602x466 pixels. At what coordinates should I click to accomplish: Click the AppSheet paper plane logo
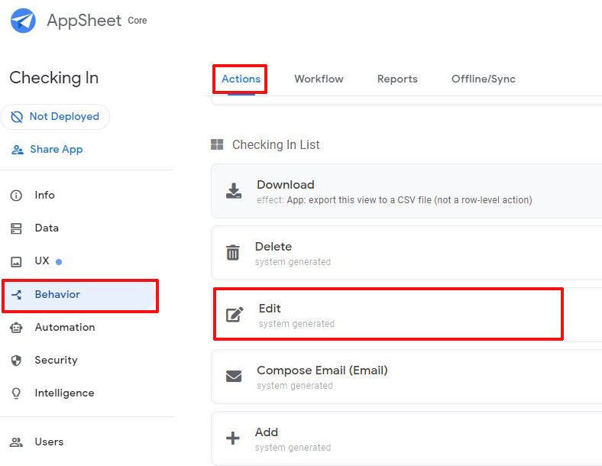(23, 21)
